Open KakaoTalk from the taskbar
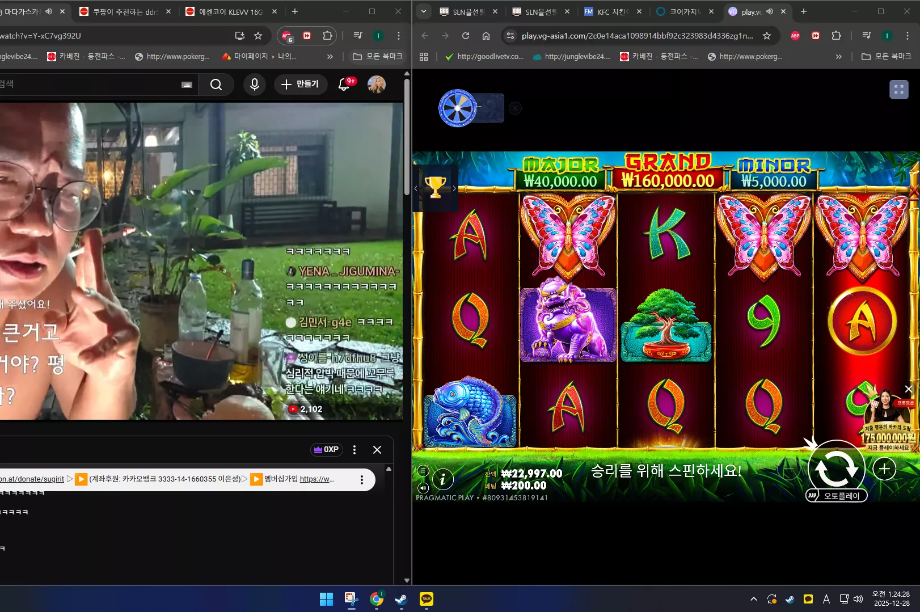Image resolution: width=920 pixels, height=612 pixels. (426, 599)
